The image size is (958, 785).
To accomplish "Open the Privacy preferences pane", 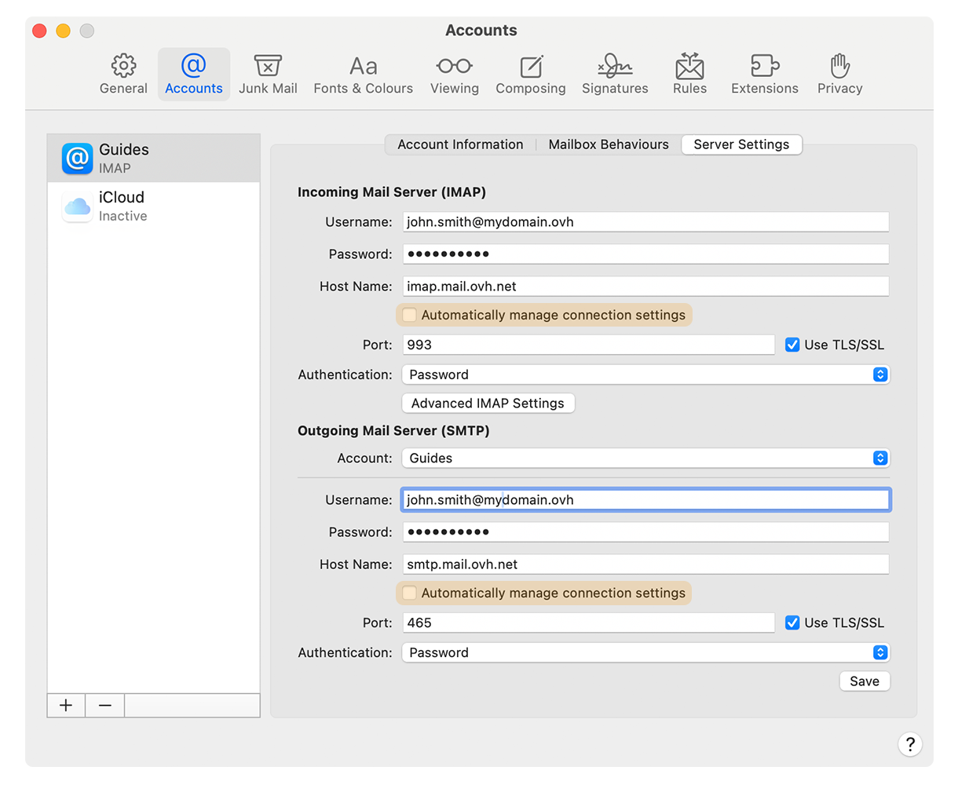I will tap(839, 74).
